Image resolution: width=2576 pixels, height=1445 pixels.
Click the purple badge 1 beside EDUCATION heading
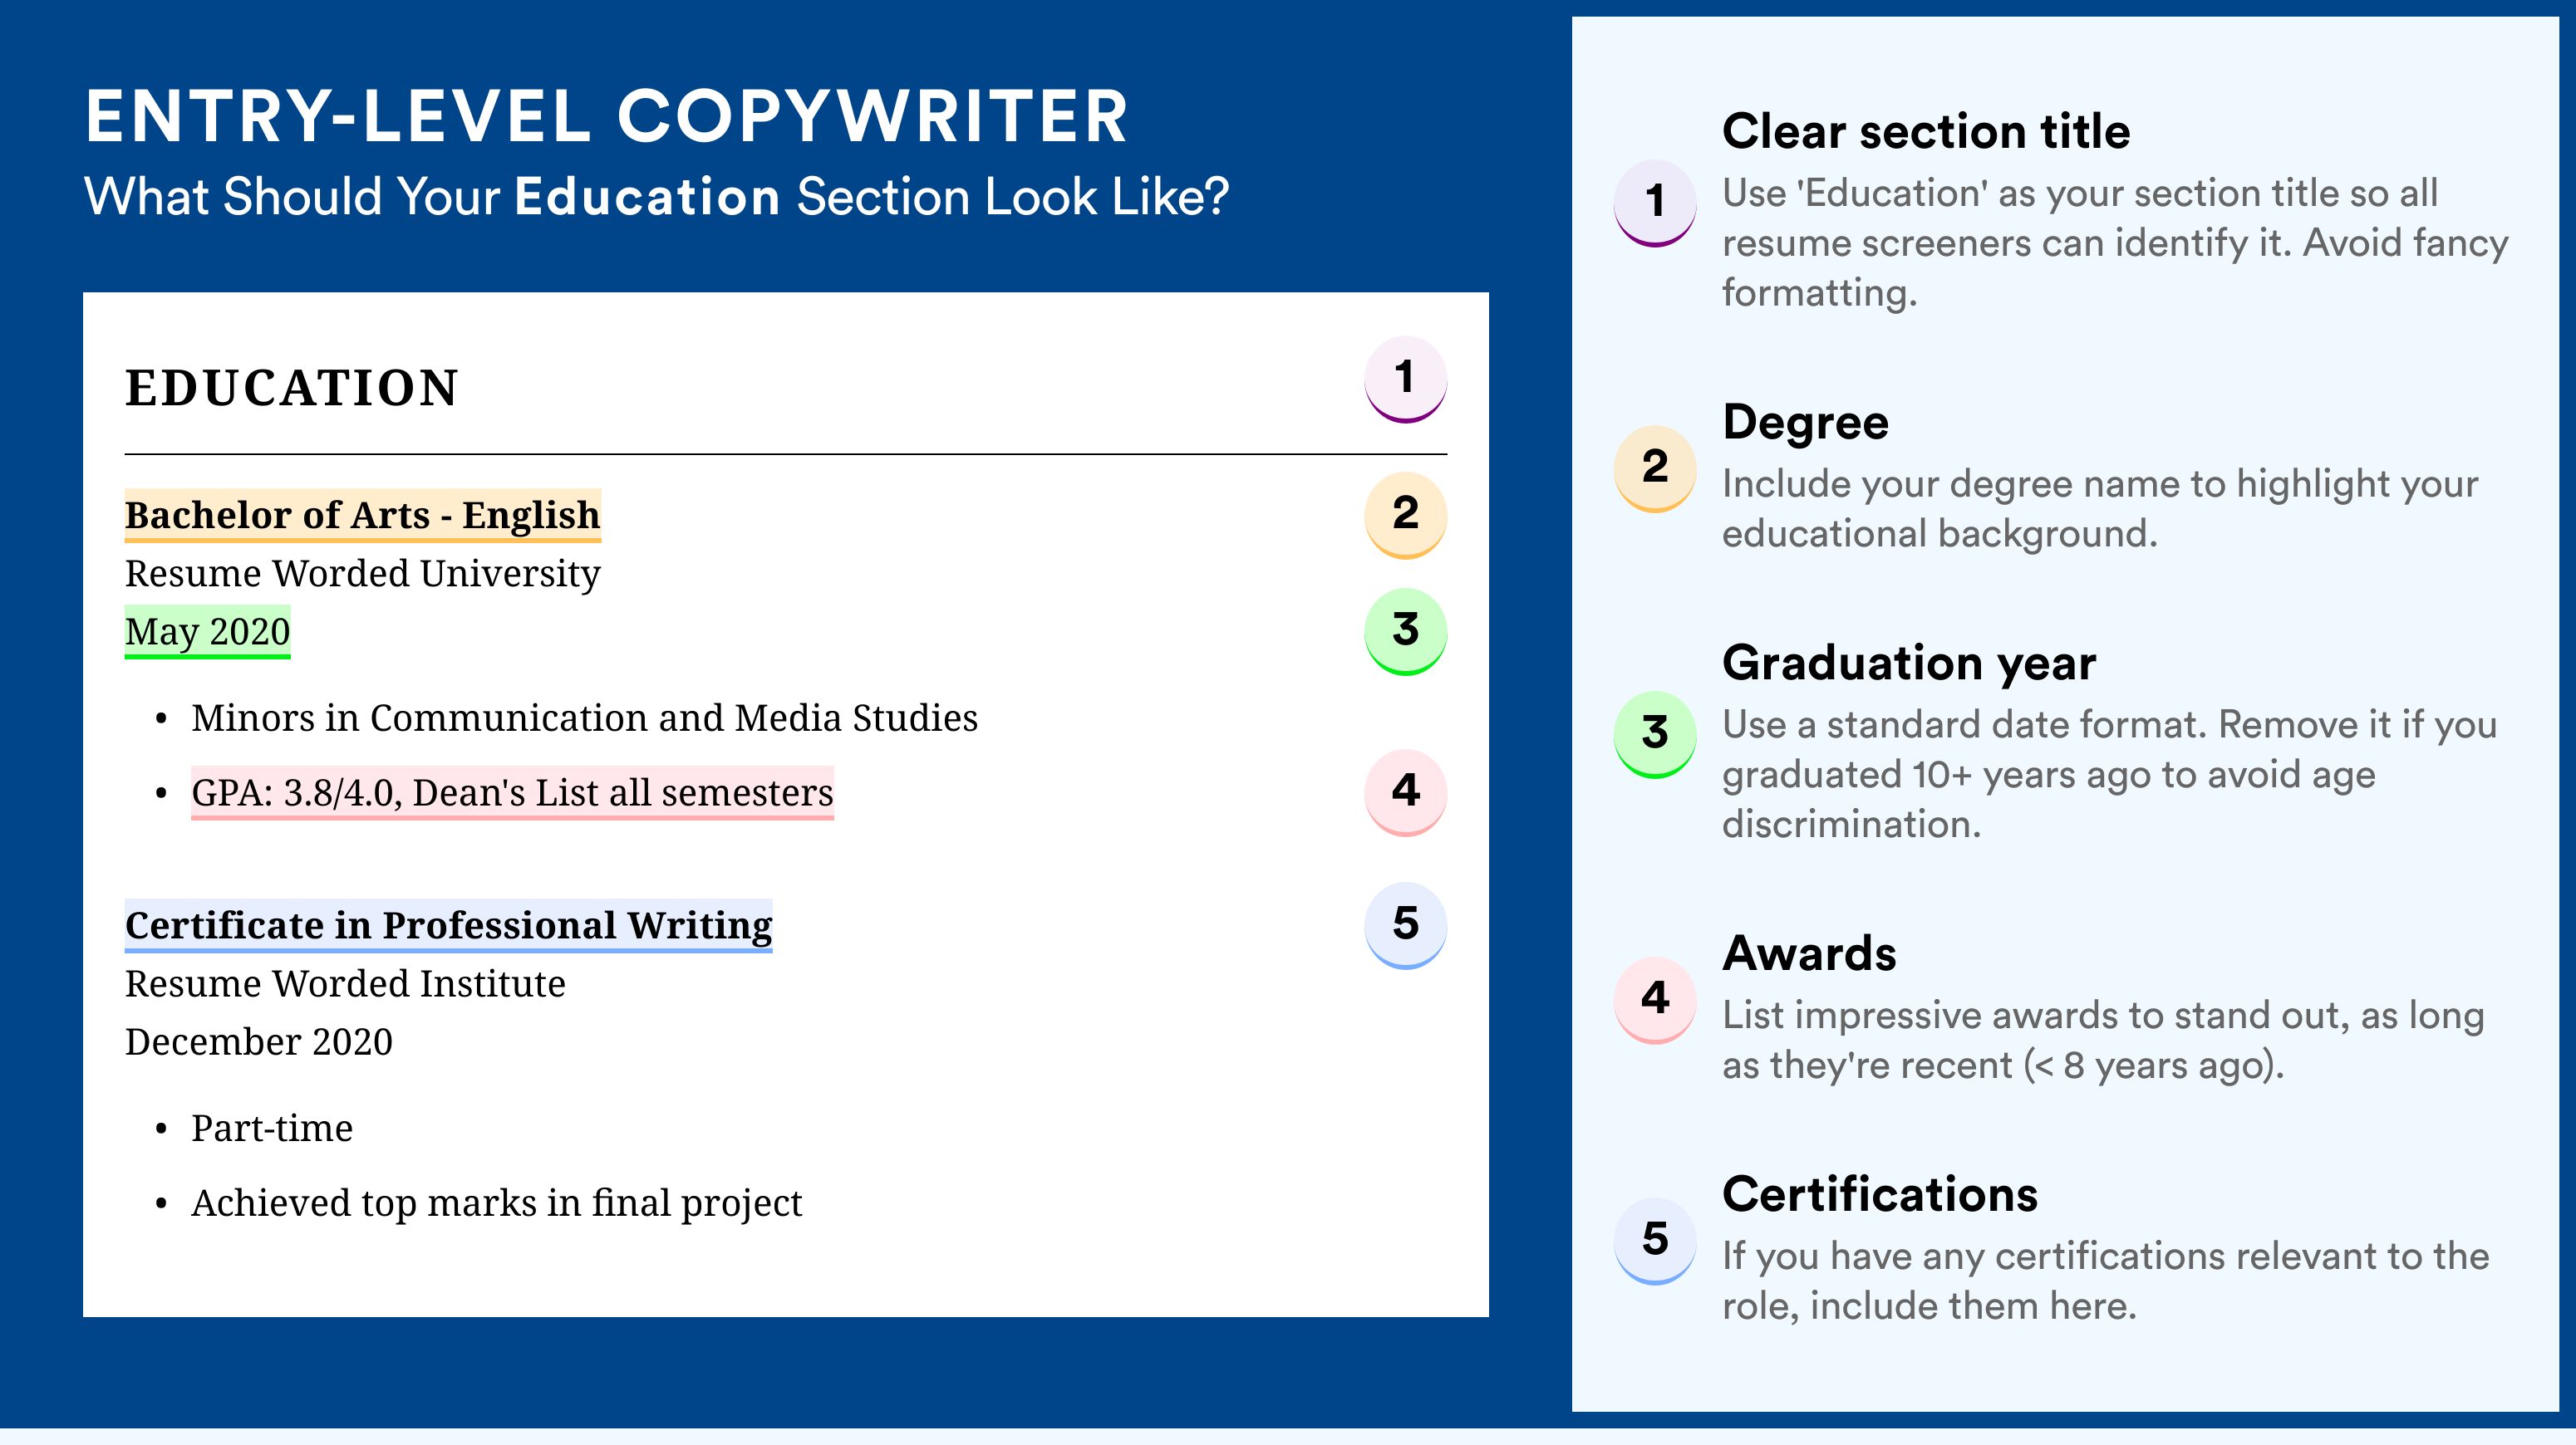point(1405,380)
